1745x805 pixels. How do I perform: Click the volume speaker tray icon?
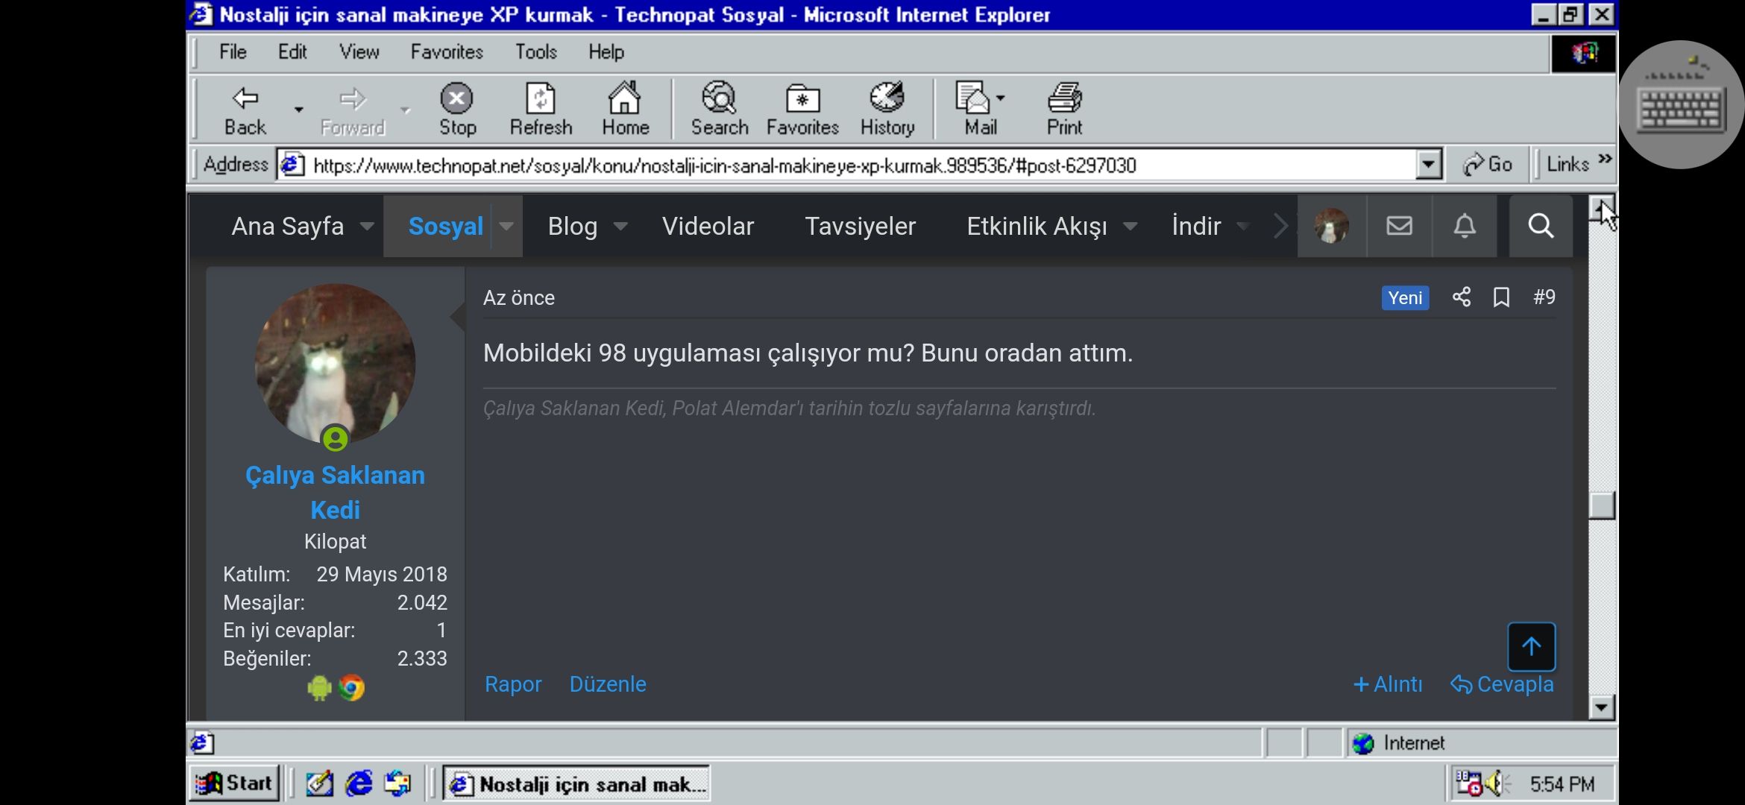click(x=1495, y=783)
